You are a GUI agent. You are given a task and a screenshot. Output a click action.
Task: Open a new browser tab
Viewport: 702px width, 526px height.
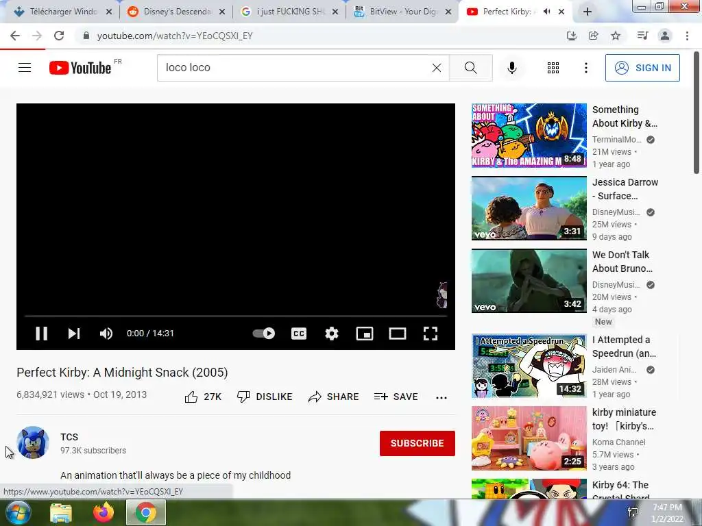[x=588, y=12]
